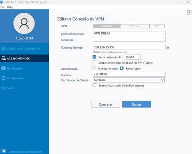Open the Certificado do Cliente dropdown
Viewport: 192px width, 154px height.
tap(129, 80)
